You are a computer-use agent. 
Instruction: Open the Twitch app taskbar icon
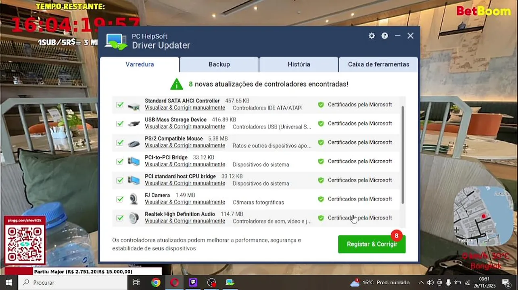193,282
